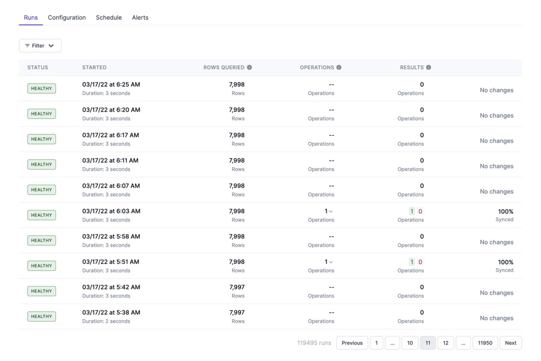The height and width of the screenshot is (361, 541).
Task: Click Next to view the following page
Action: (511, 343)
